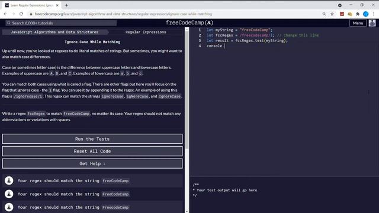Place cursor after console. on line 4
379x213 pixels.
224,46
